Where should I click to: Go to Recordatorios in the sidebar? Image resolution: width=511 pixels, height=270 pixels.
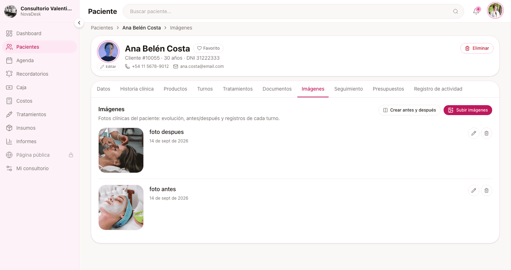[x=39, y=74]
